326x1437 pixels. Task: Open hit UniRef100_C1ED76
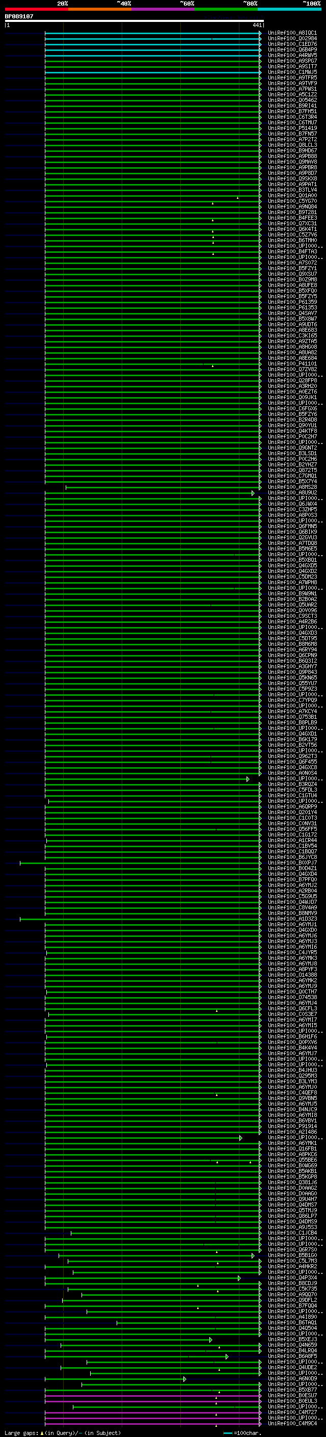[292, 44]
